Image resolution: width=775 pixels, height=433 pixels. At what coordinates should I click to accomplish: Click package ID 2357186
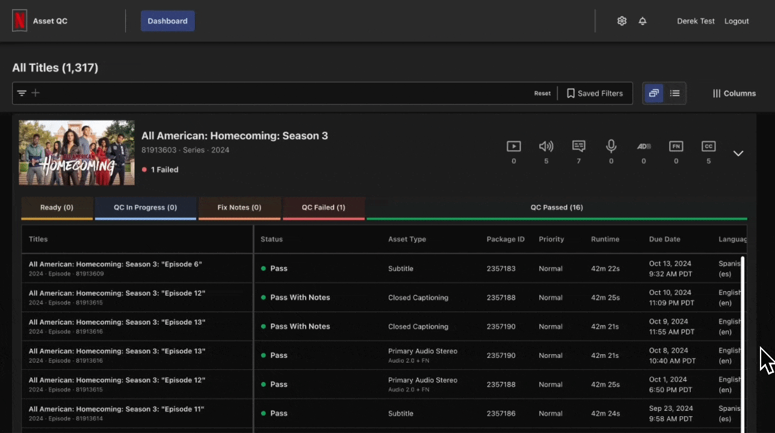[501, 414]
